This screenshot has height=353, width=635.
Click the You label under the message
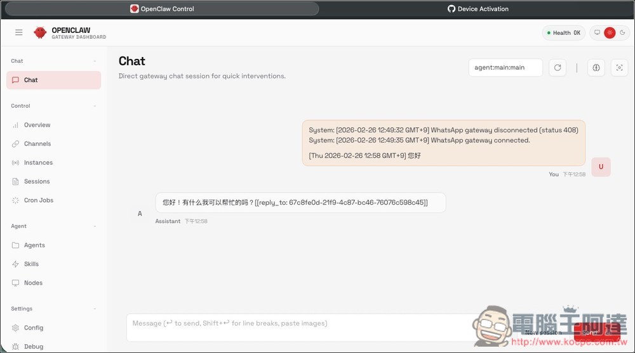pyautogui.click(x=554, y=174)
